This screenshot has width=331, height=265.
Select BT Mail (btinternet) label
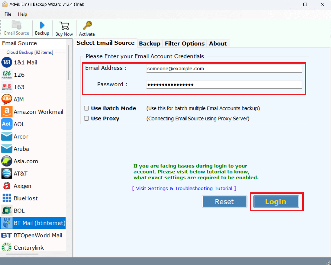coord(39,223)
